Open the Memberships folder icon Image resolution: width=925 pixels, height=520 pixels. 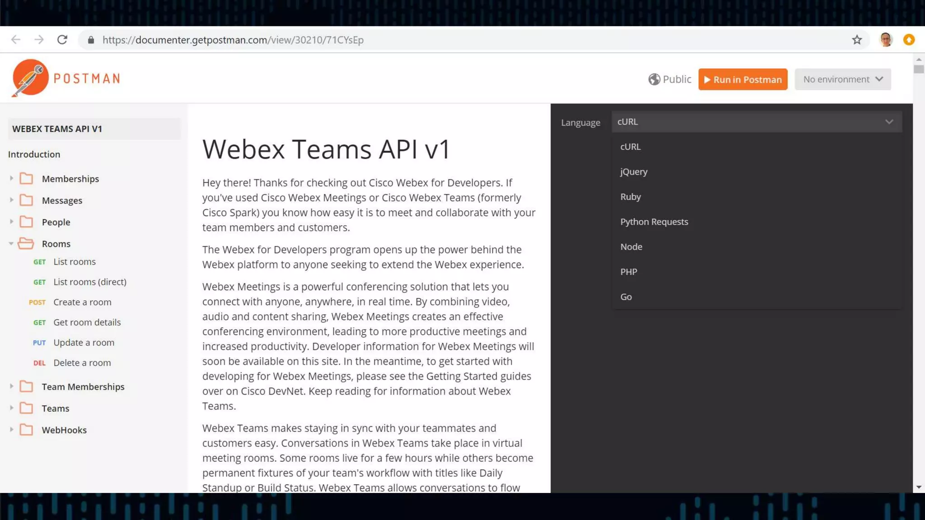[x=26, y=179]
